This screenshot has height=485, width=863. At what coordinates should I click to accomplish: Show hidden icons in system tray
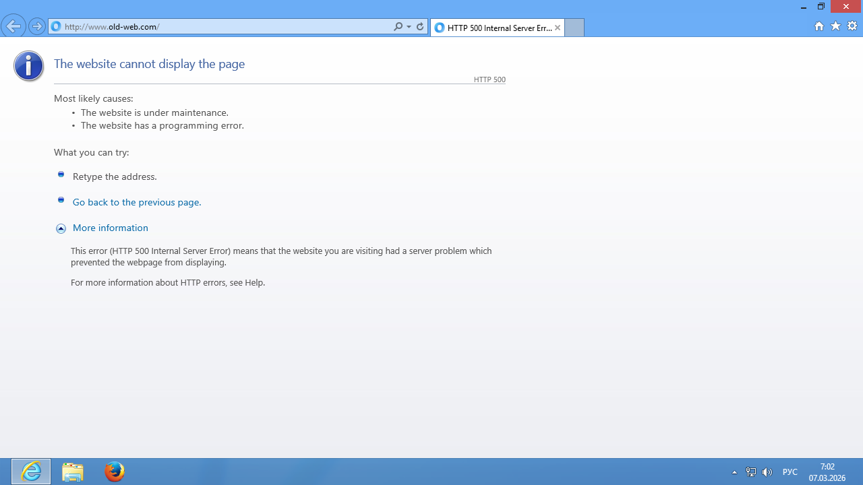tap(734, 472)
